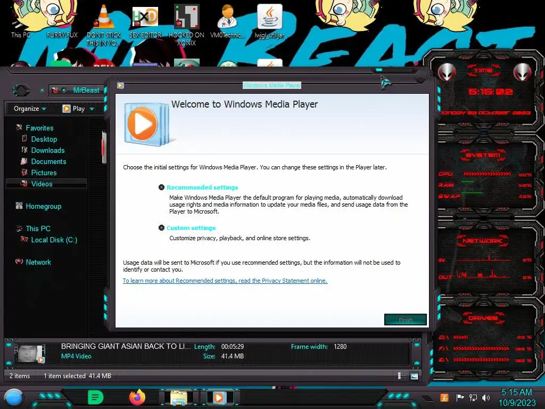Click the MrBeast address bar field

click(77, 91)
